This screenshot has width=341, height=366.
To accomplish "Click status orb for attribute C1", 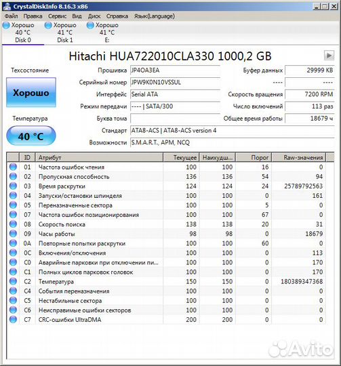I will point(13,272).
